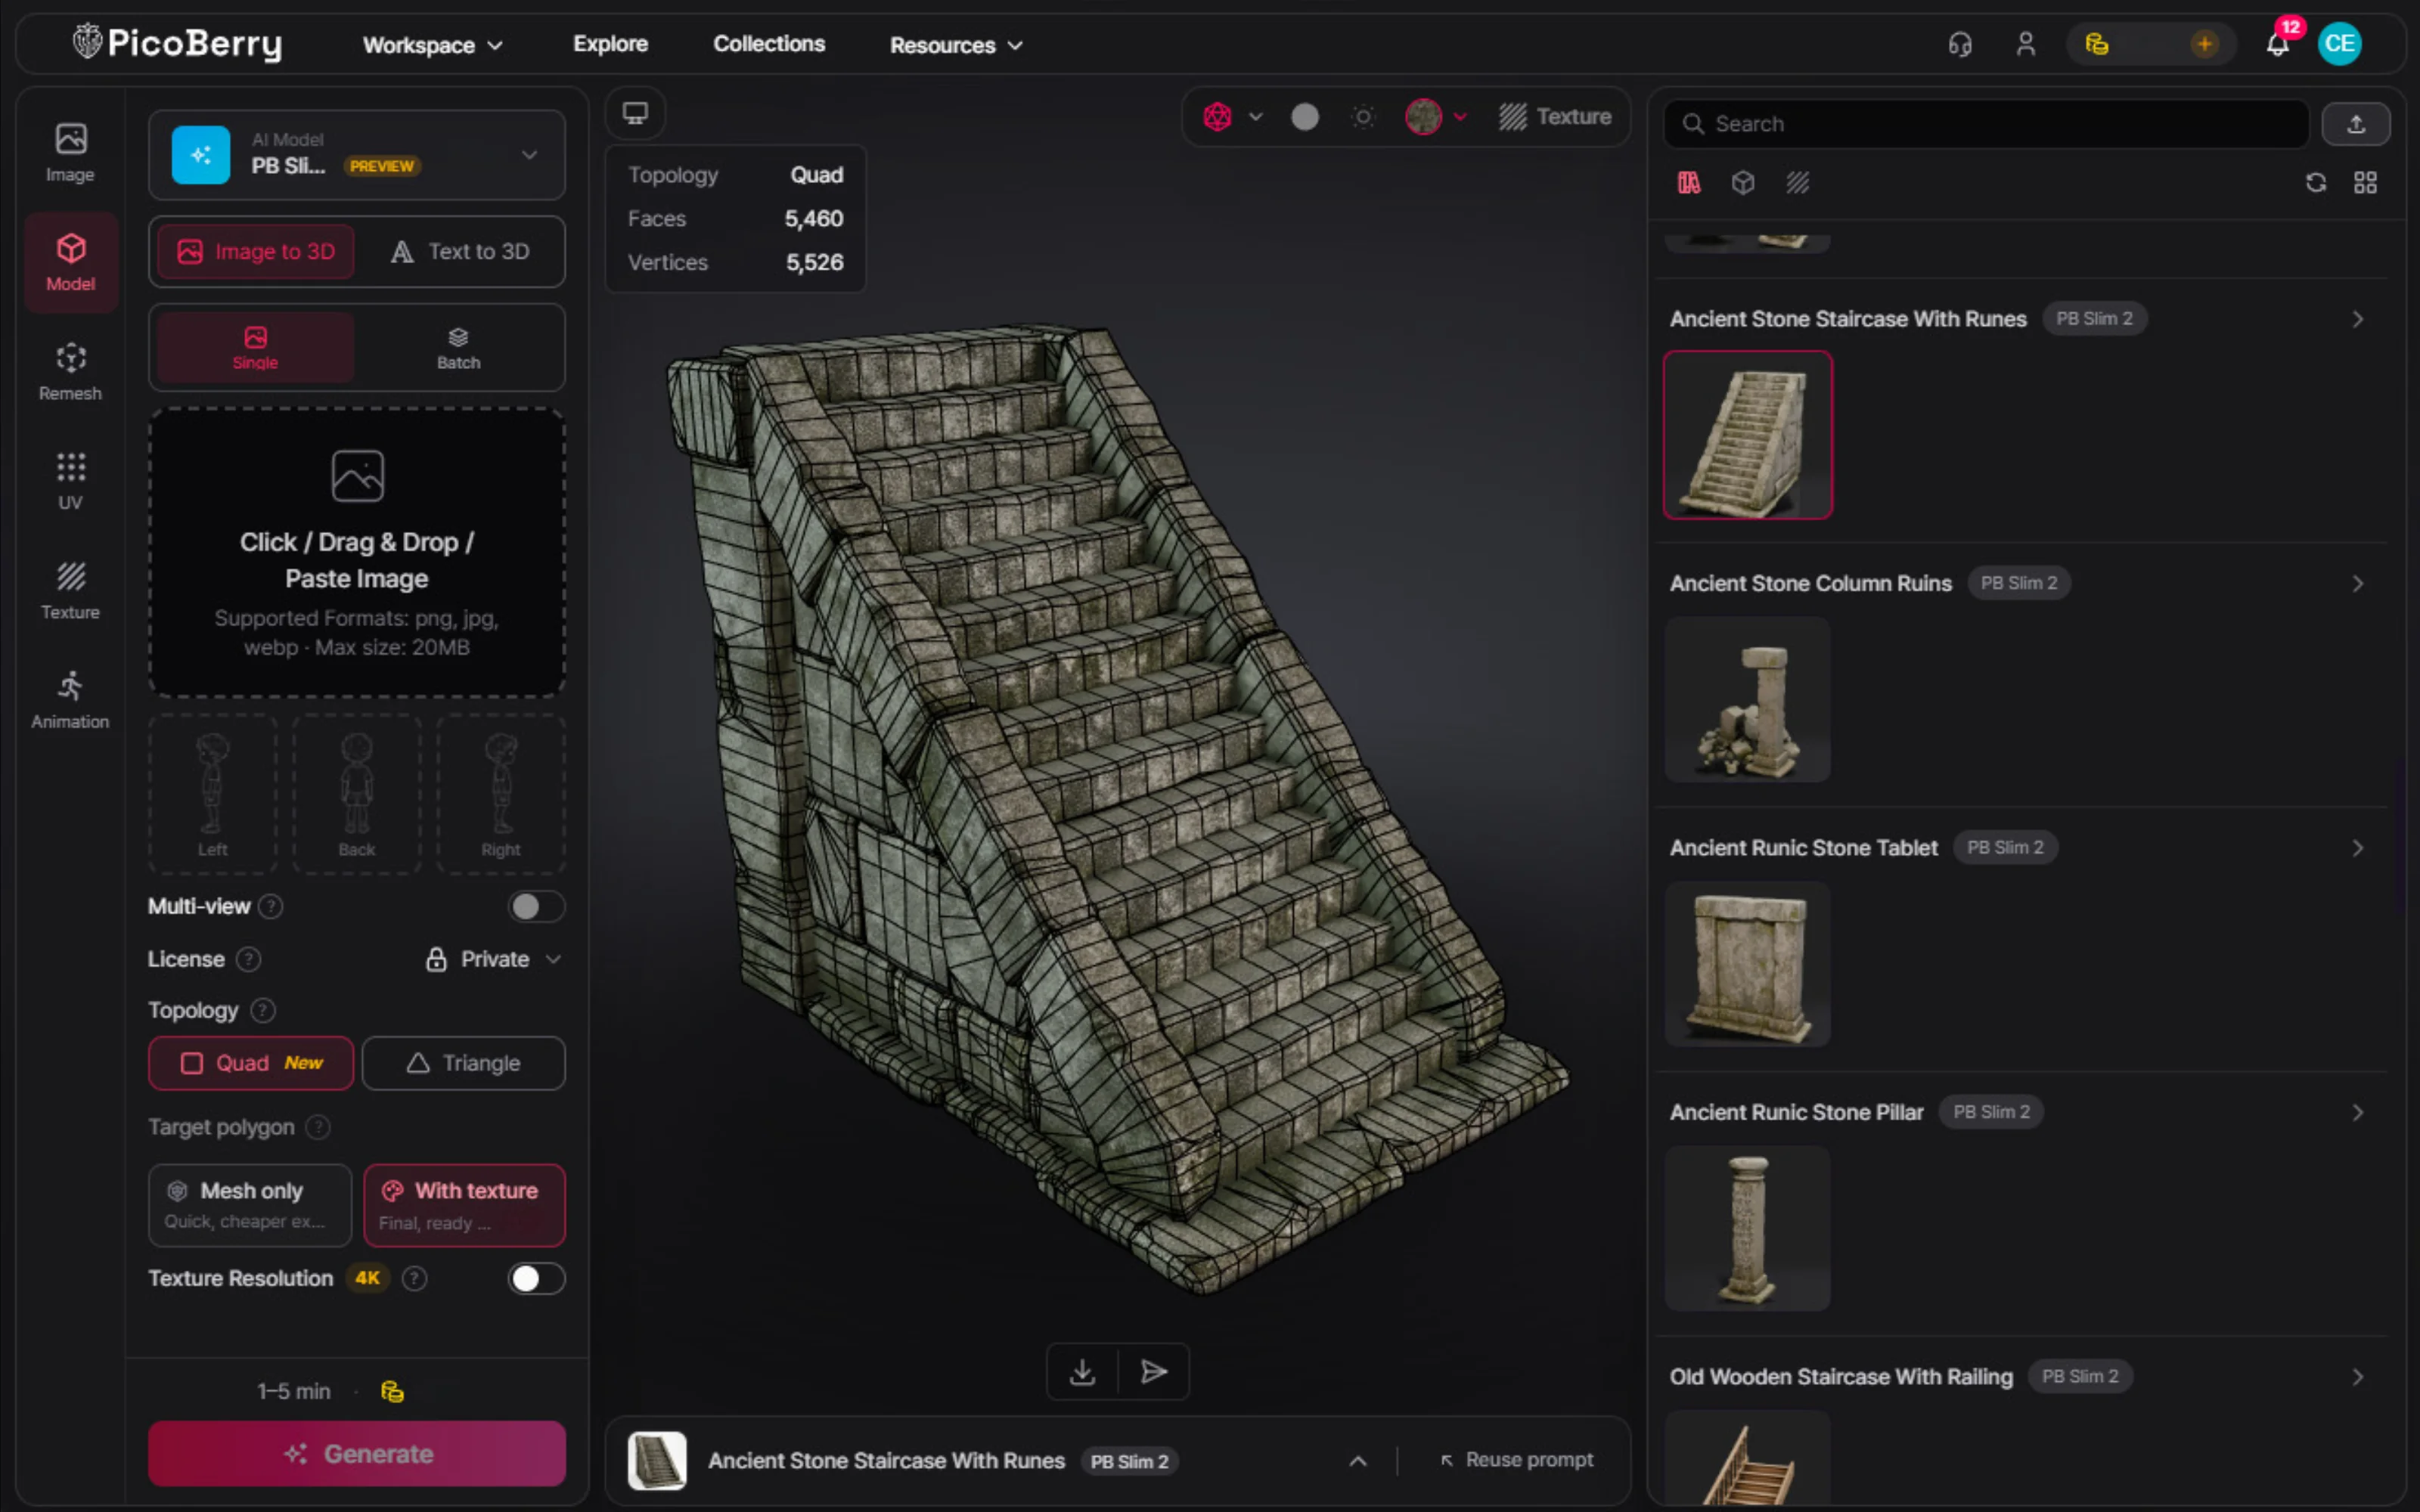Switch to the Text to 3D tab
Viewport: 2420px width, 1512px height.
coord(459,252)
